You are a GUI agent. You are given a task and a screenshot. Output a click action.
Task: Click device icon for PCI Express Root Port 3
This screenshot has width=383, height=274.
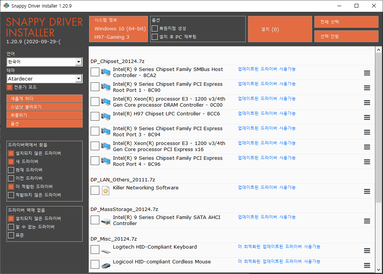(x=106, y=131)
